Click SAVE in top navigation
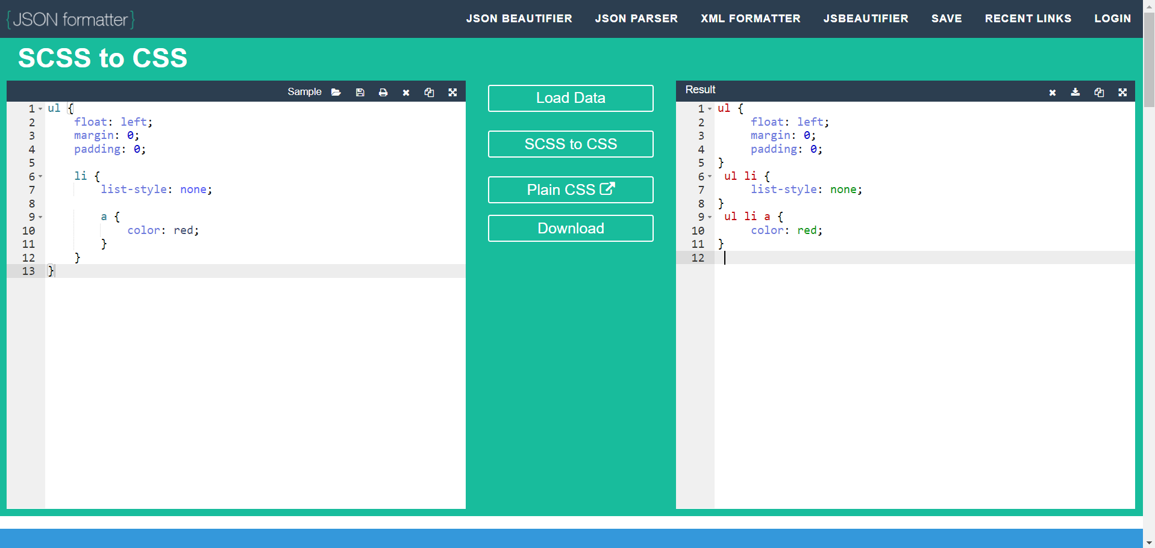The width and height of the screenshot is (1155, 548). 947,19
